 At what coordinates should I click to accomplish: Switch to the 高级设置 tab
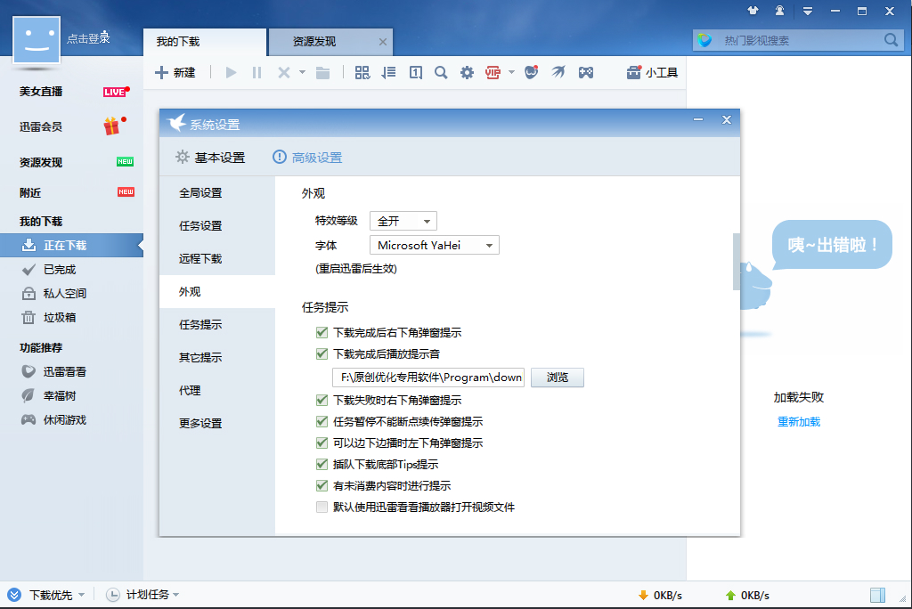[x=307, y=158]
